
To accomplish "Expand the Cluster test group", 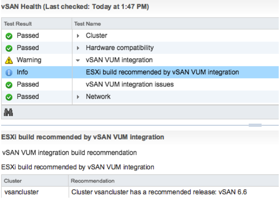I will (78, 36).
